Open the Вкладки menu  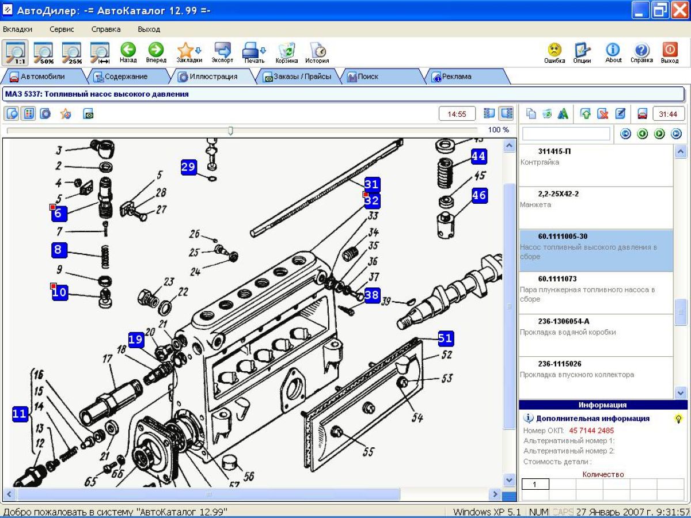[x=18, y=29]
